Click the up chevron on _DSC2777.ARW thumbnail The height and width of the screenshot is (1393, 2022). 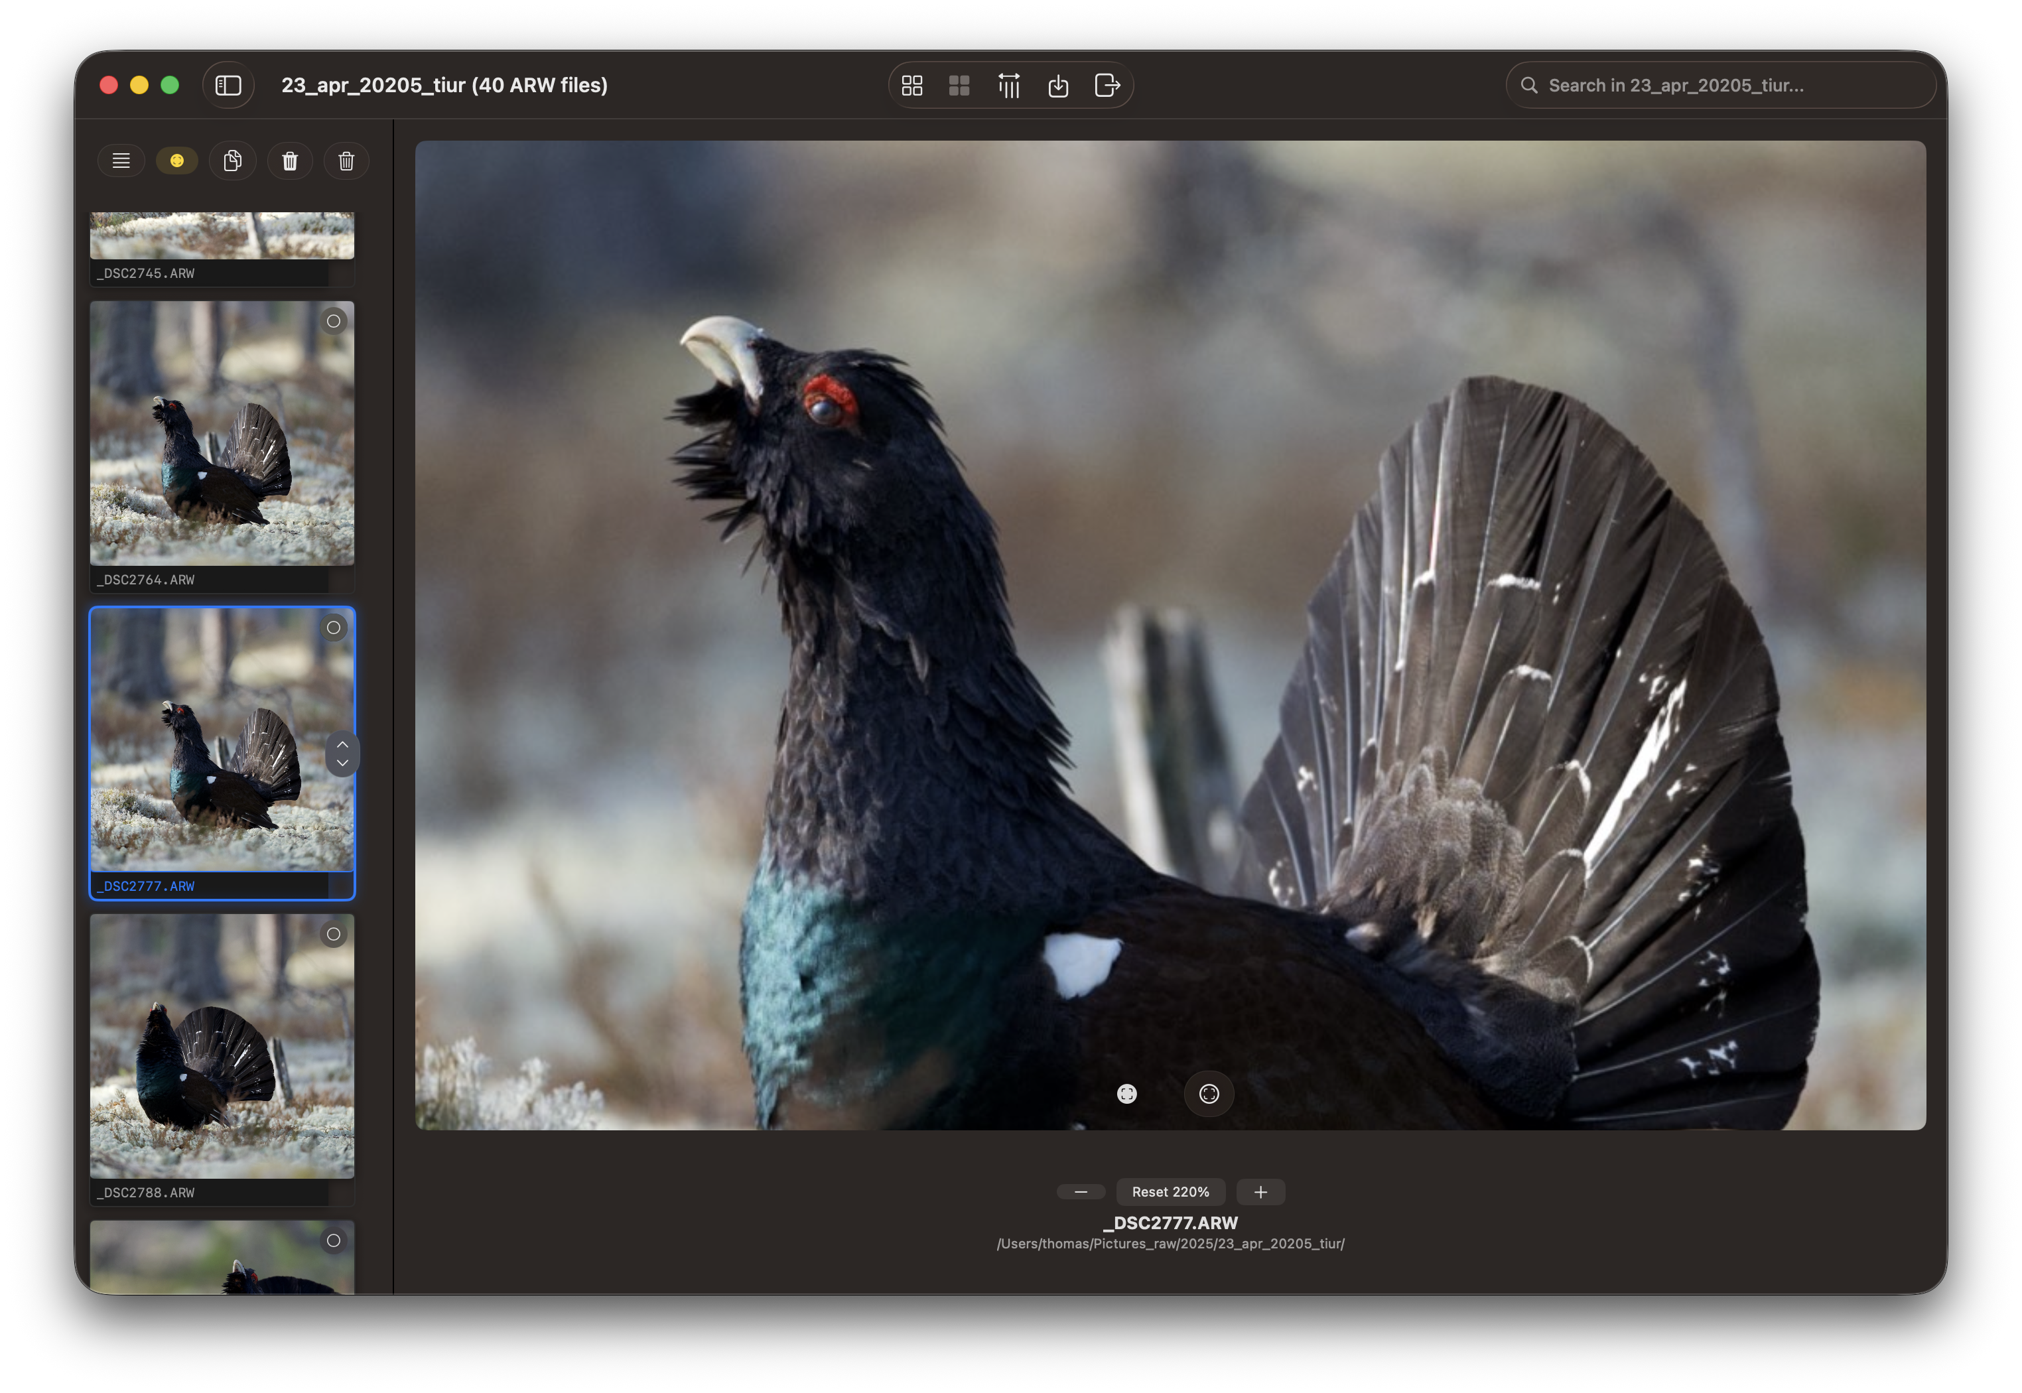[x=342, y=744]
